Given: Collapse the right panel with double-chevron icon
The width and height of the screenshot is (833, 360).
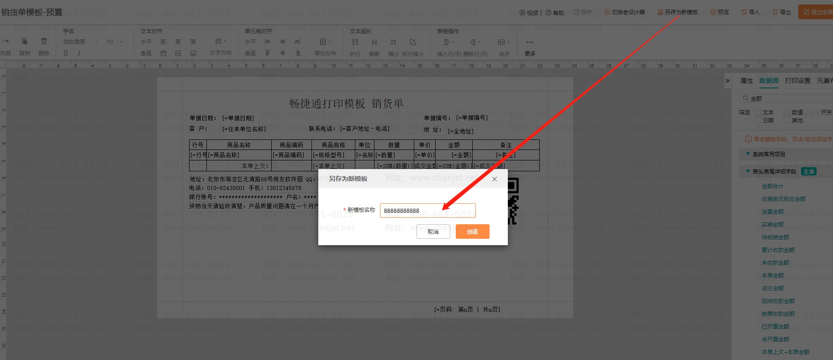Looking at the screenshot, I should pyautogui.click(x=728, y=81).
